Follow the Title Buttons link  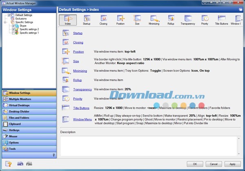tap(81, 108)
